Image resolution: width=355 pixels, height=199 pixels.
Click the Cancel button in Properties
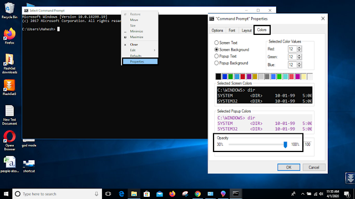pos(314,167)
